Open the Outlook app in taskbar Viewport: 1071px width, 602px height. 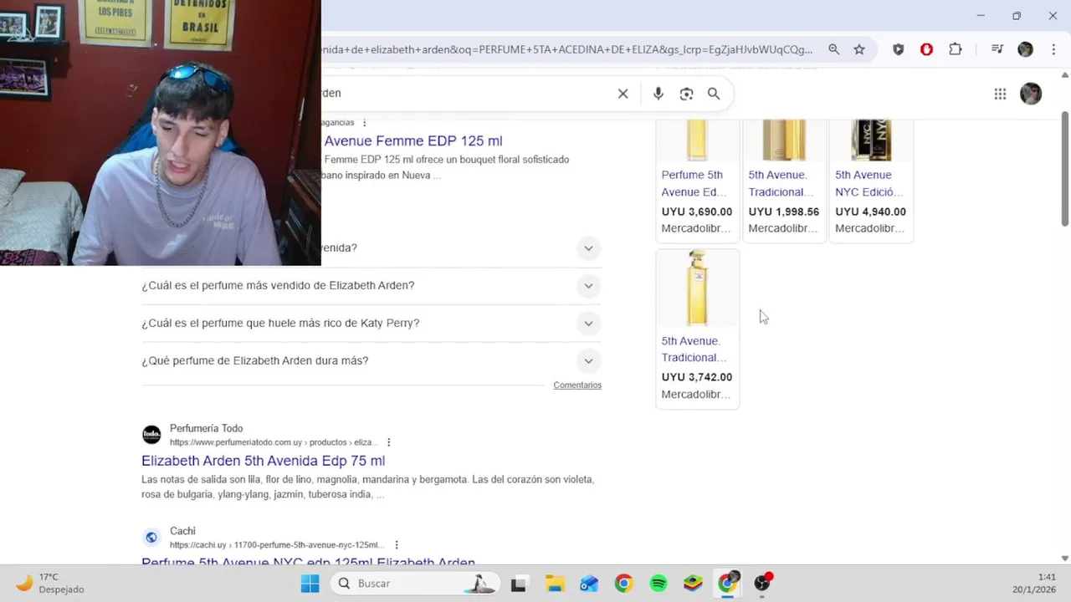click(x=589, y=584)
